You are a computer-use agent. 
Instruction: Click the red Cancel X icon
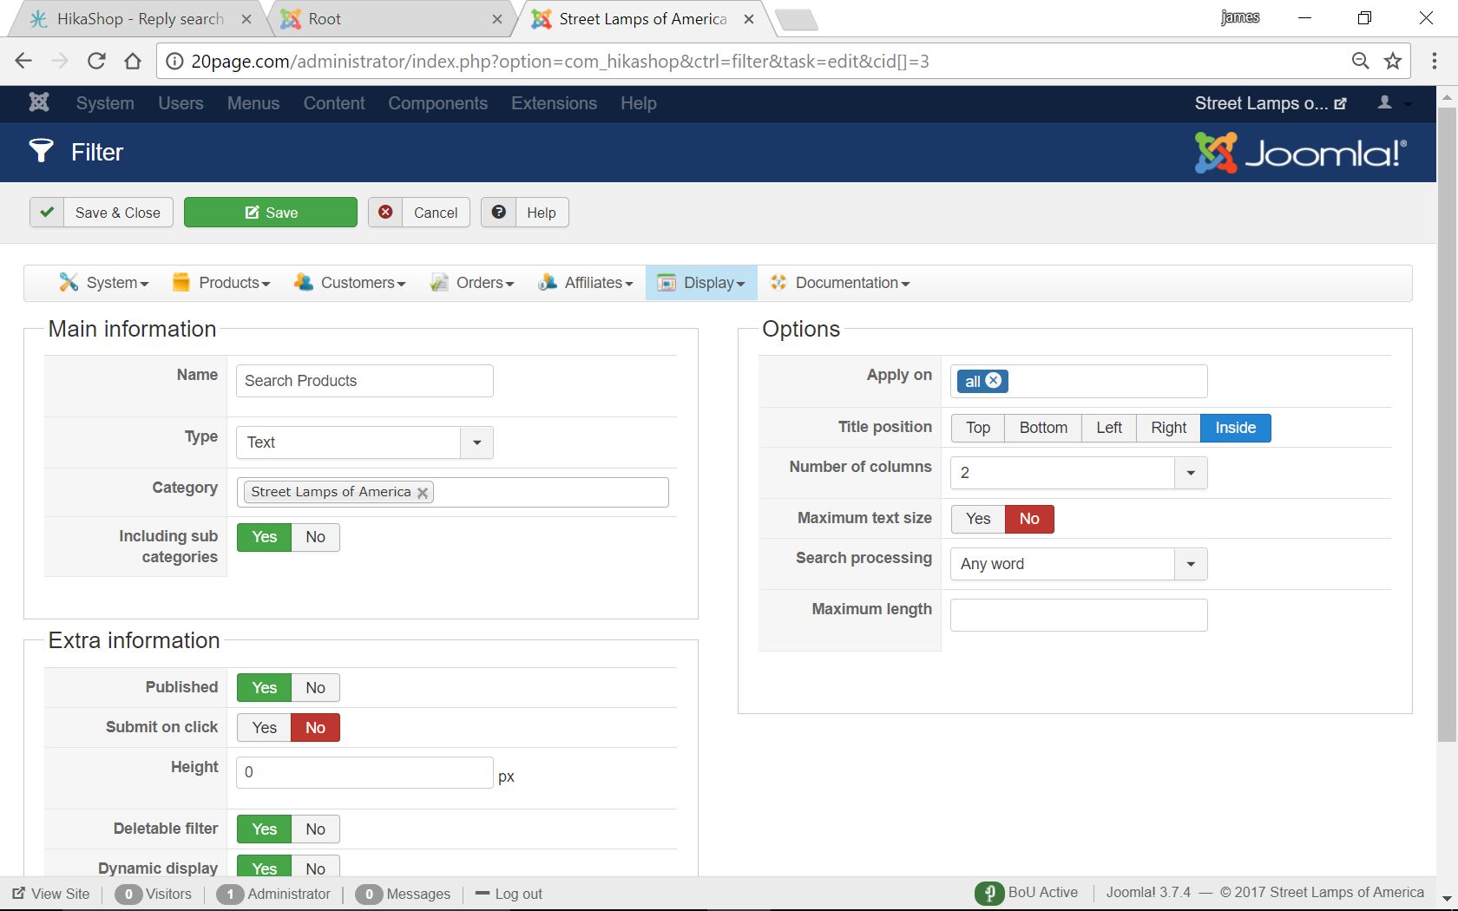(x=385, y=213)
